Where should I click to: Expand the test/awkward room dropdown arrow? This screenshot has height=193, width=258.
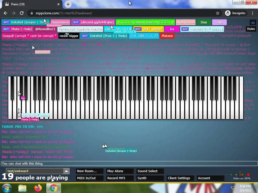coord(66,171)
